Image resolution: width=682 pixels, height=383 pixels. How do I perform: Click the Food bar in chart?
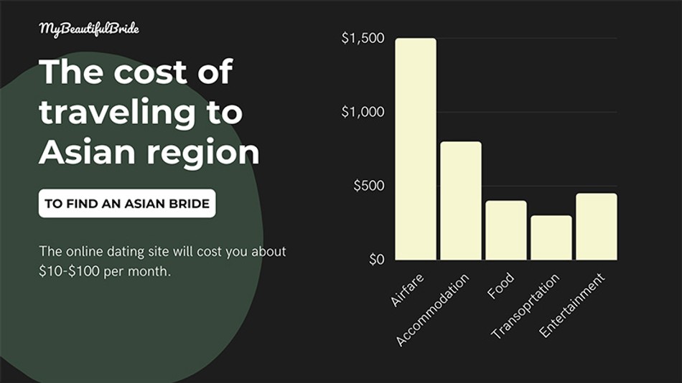506,230
